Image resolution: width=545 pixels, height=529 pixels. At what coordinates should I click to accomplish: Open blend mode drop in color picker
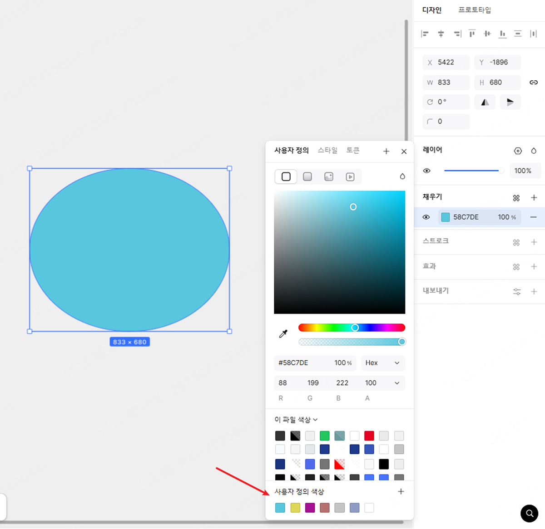point(402,176)
